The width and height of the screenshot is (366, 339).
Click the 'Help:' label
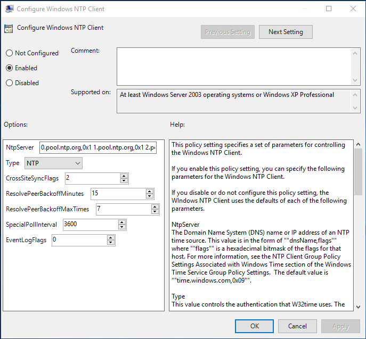pos(177,125)
